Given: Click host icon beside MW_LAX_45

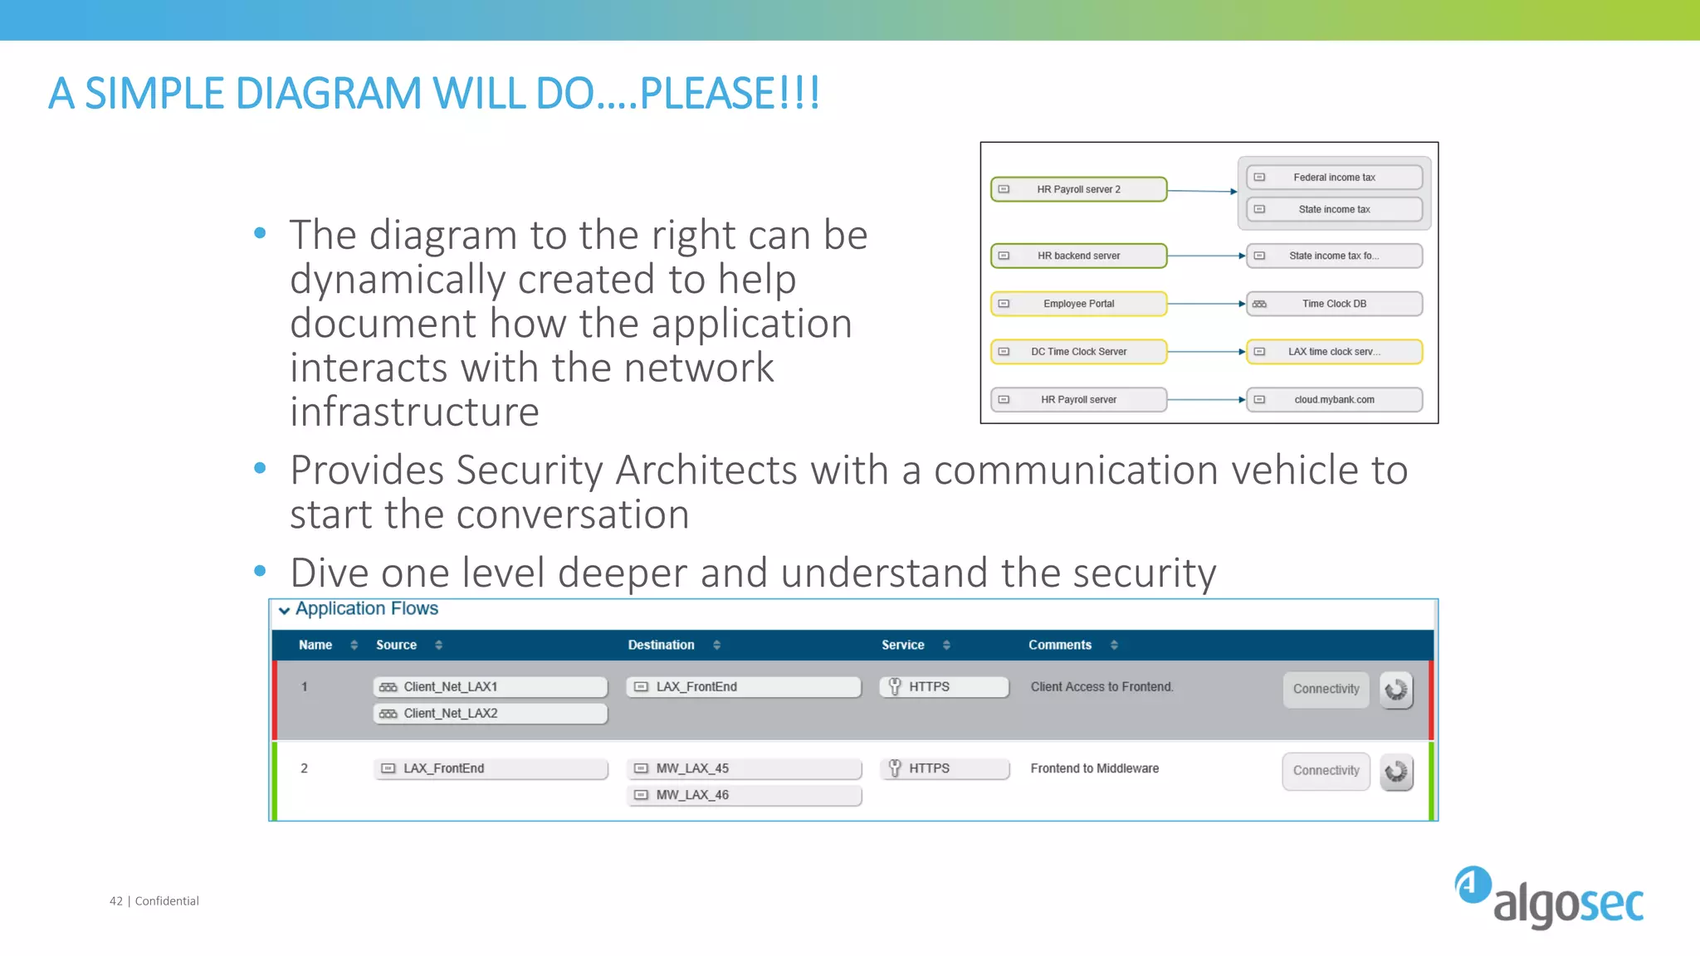Looking at the screenshot, I should (x=641, y=768).
